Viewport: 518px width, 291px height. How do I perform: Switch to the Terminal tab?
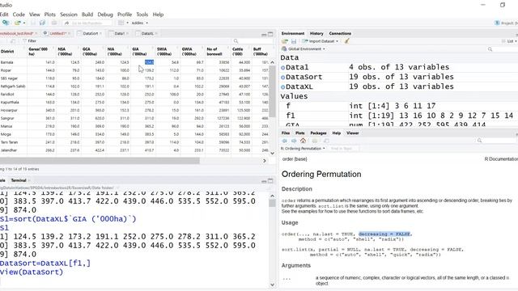coord(19,180)
